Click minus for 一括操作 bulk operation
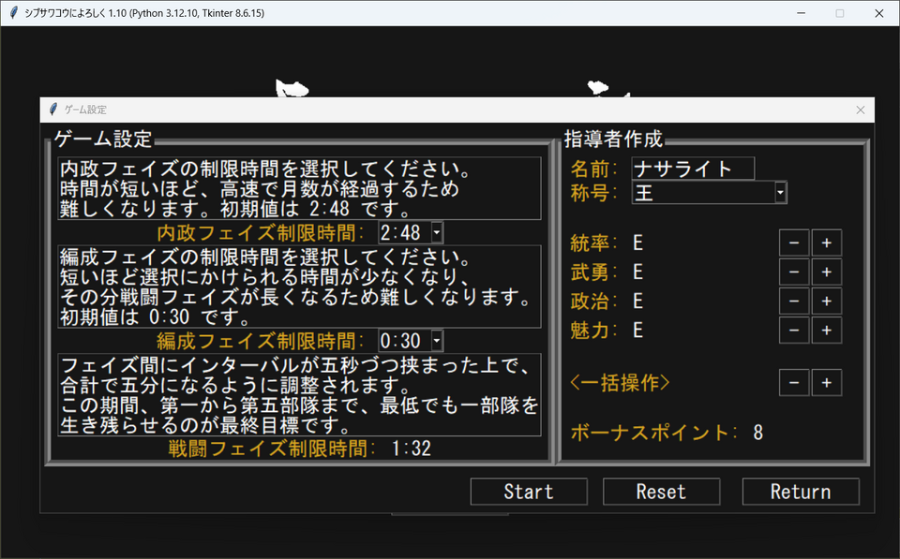This screenshot has height=559, width=900. [794, 383]
